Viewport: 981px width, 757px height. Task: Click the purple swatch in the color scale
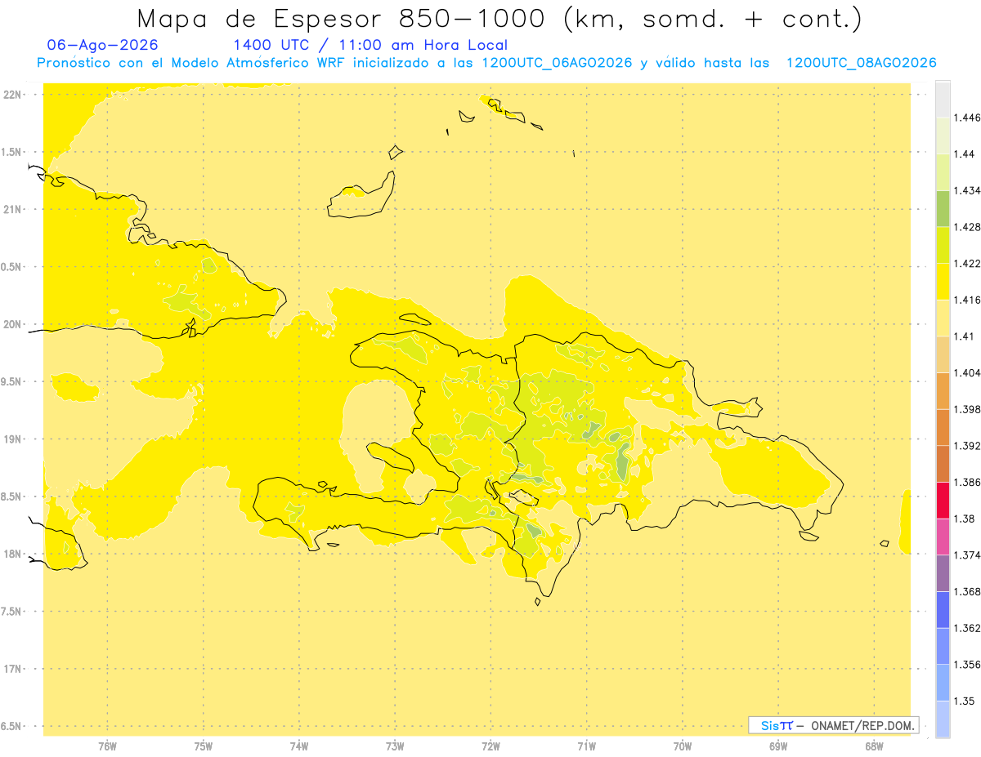pos(943,573)
